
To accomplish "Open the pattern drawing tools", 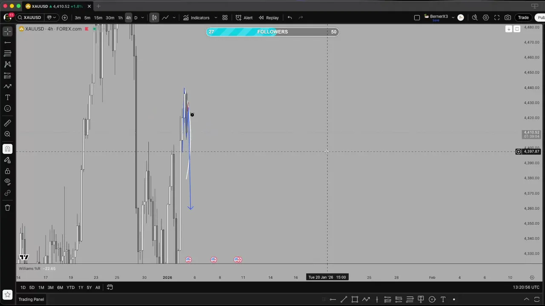I will [7, 65].
